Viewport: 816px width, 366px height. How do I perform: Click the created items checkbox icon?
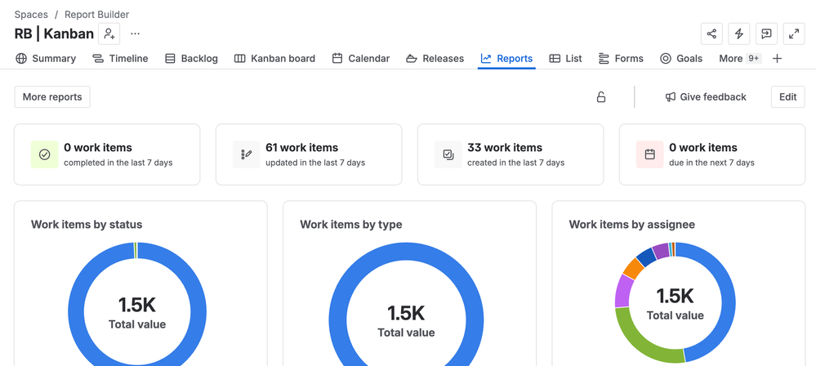point(448,154)
